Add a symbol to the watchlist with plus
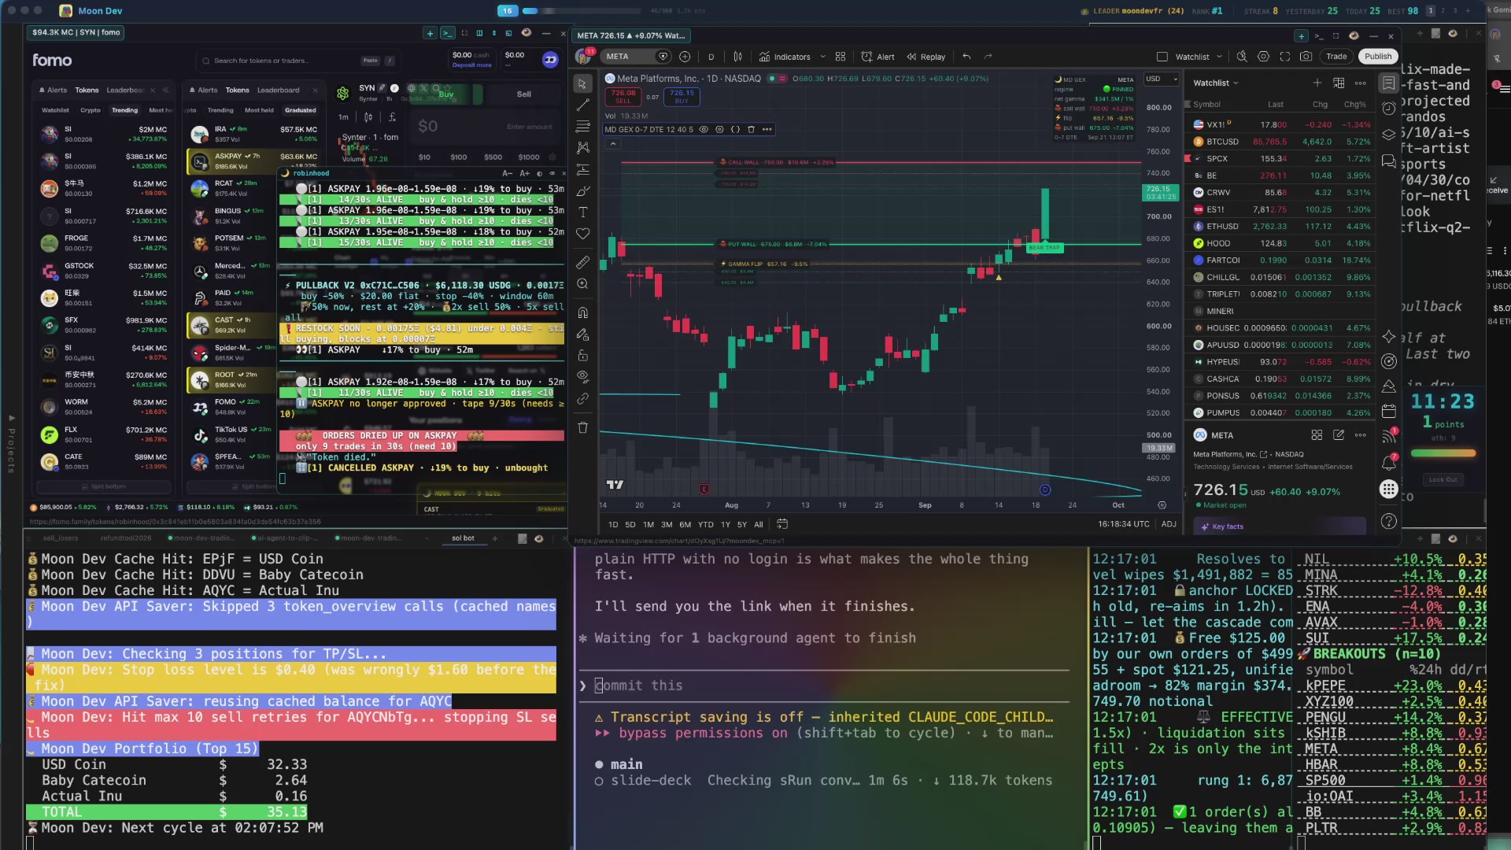1511x850 pixels. (x=1317, y=83)
